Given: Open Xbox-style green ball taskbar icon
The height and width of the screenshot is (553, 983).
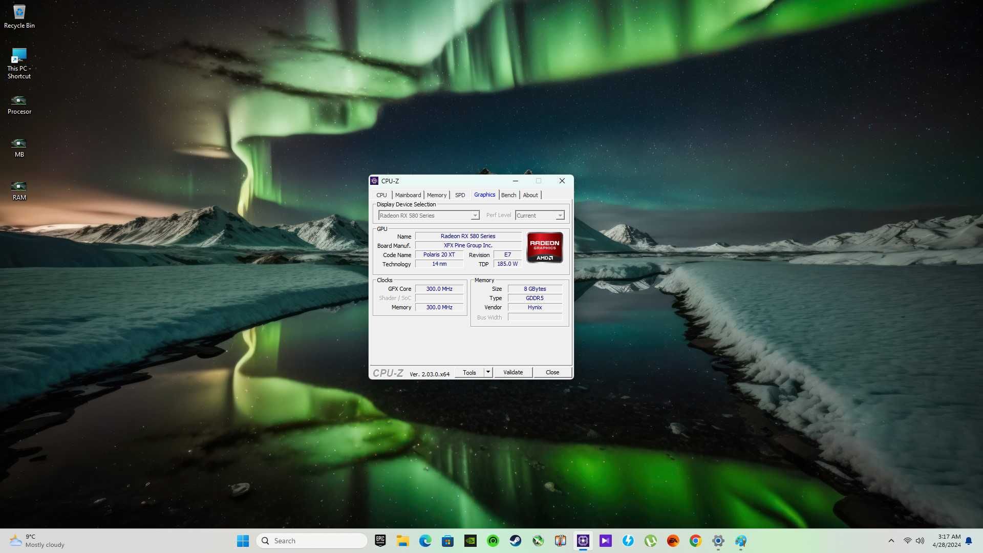Looking at the screenshot, I should point(538,541).
